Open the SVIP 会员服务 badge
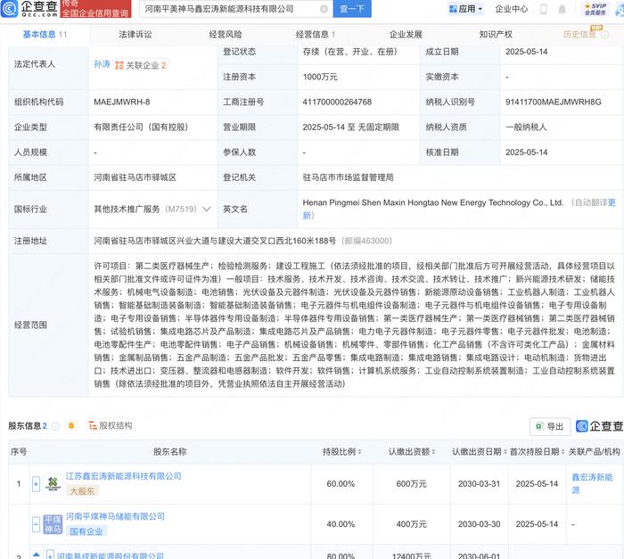 595,9
